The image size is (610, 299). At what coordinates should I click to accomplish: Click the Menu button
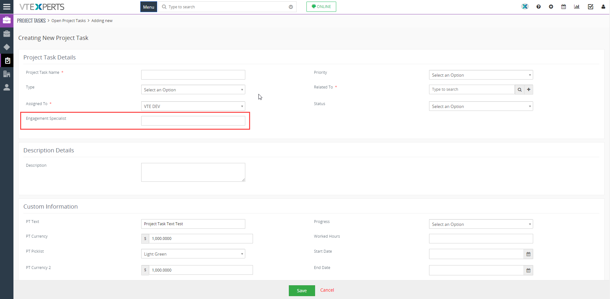pos(149,7)
